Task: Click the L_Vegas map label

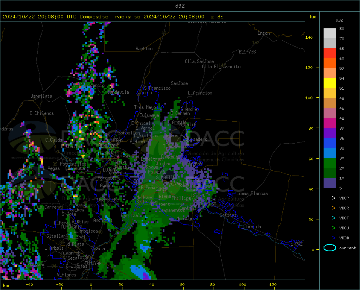Action: click(x=51, y=168)
